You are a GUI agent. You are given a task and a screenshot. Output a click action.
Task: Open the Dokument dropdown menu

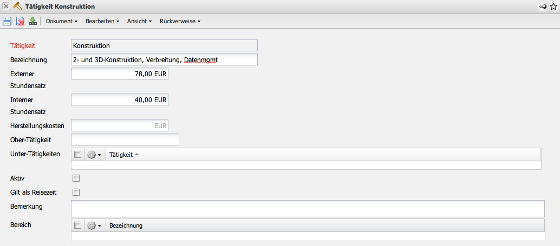[62, 22]
